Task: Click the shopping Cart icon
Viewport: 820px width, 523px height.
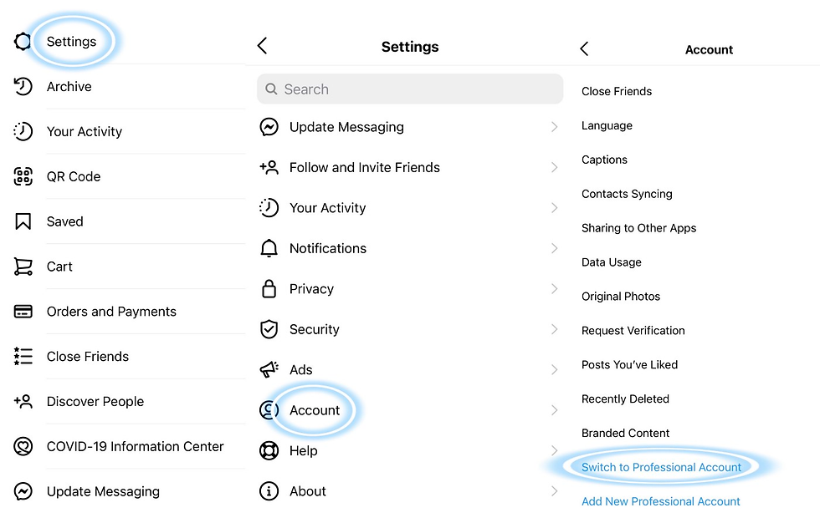Action: click(23, 267)
